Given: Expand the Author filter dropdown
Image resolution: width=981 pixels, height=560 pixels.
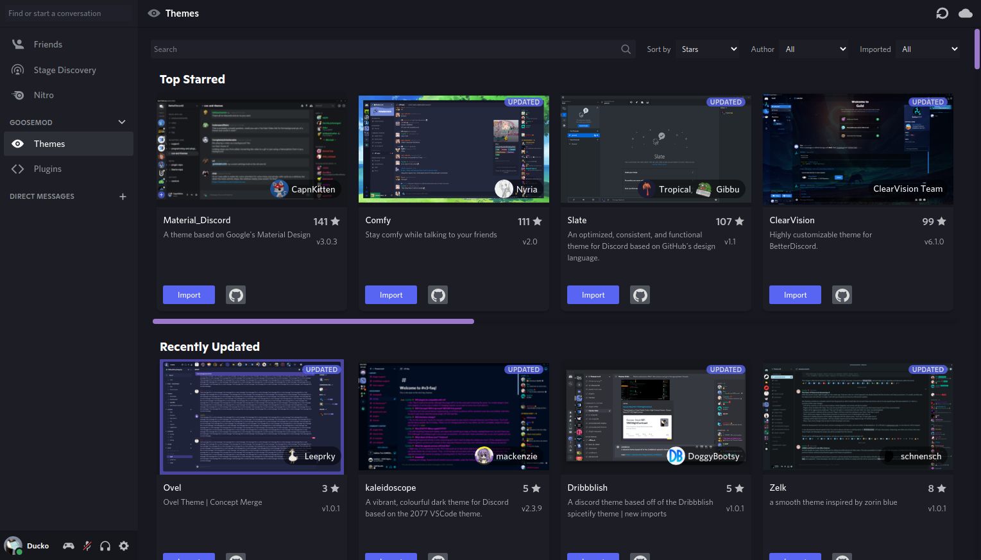Looking at the screenshot, I should (814, 49).
